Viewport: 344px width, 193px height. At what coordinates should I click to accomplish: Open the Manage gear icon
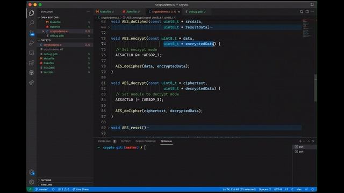(x=32, y=182)
